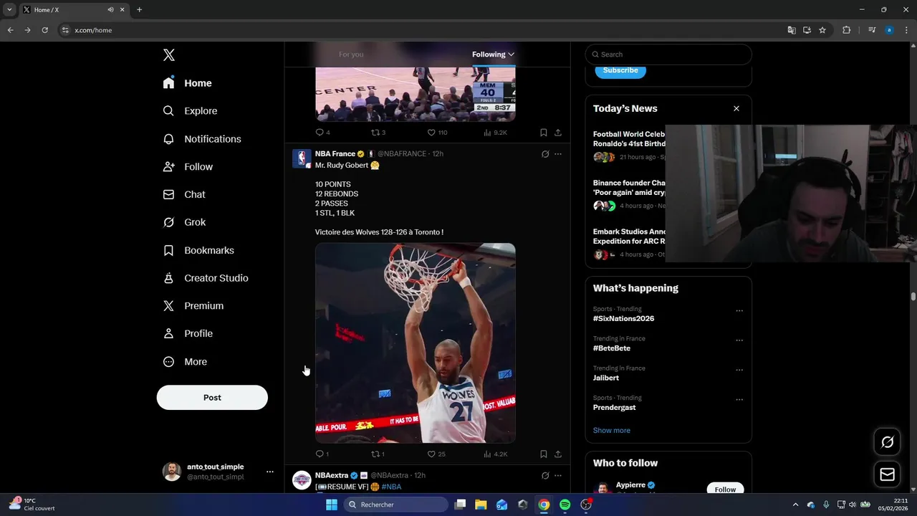Click the Subscribe button
917x516 pixels.
pos(620,70)
